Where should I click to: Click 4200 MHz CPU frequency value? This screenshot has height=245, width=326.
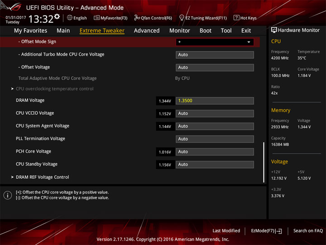coord(280,58)
